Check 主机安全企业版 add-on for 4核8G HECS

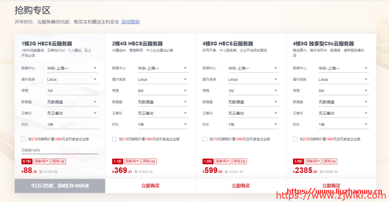(x=205, y=139)
